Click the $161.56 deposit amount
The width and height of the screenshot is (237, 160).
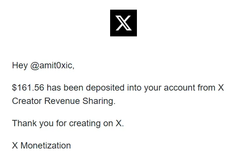(28, 88)
